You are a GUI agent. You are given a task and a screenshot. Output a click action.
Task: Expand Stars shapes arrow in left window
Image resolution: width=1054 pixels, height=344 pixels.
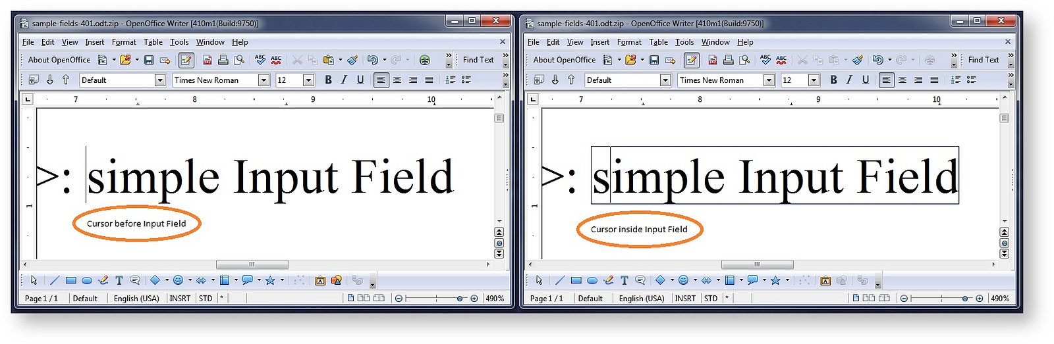pos(282,280)
